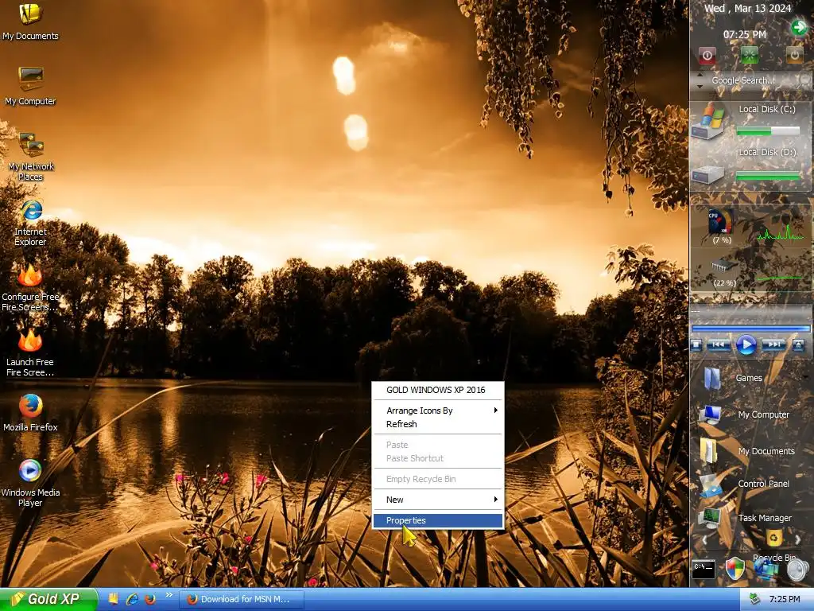This screenshot has height=611, width=814.
Task: Click the Local Disk (C:) usage bar
Action: [768, 132]
